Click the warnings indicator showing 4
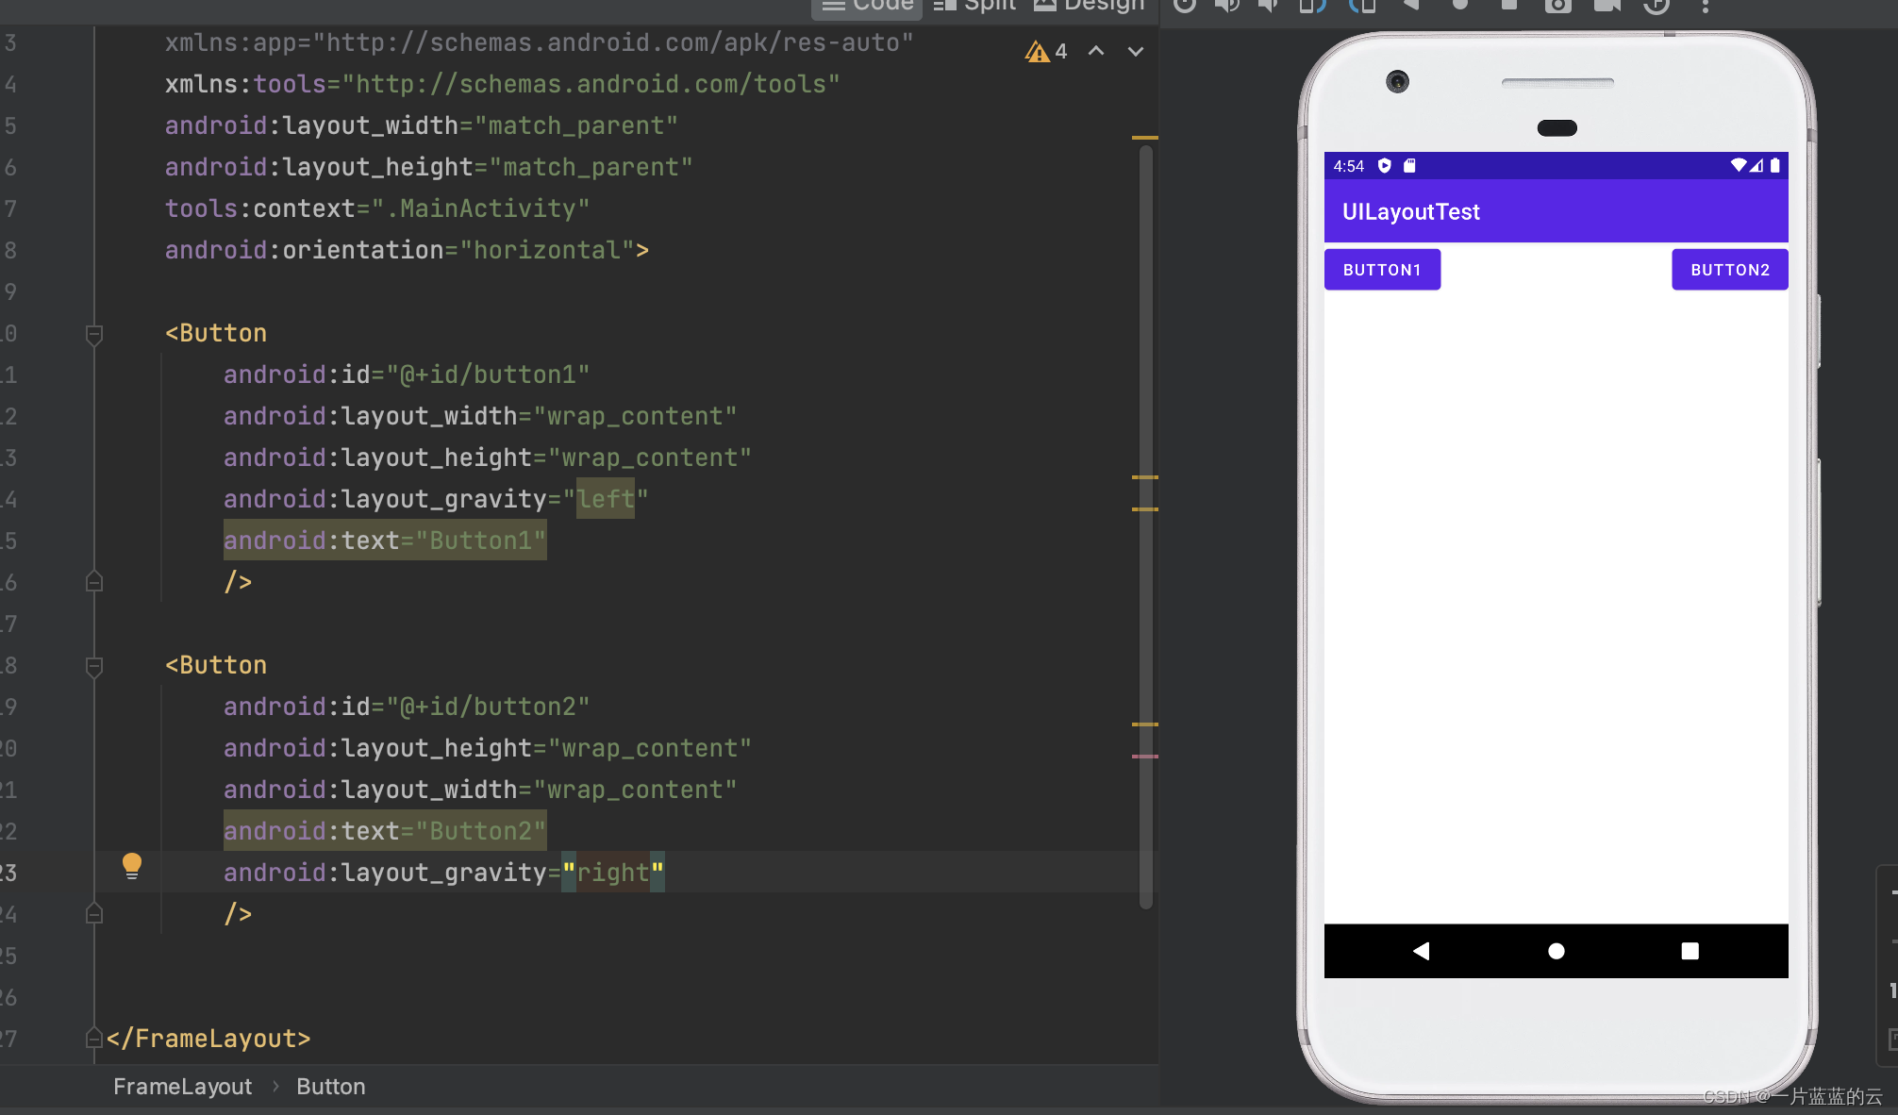Screen dimensions: 1898x1115 [x=1046, y=52]
